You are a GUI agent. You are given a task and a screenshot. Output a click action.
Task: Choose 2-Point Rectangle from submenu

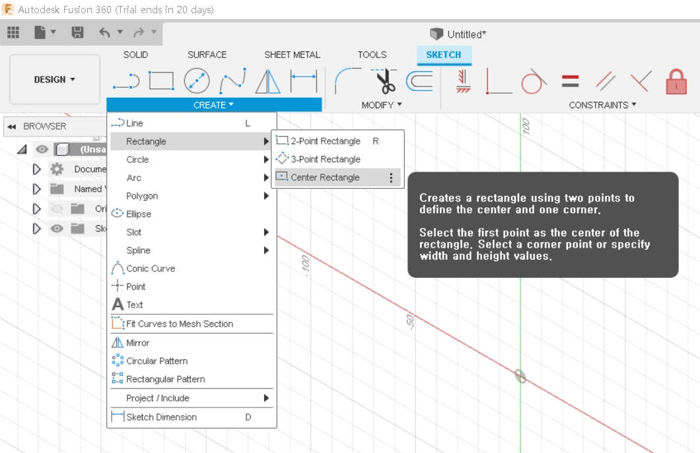[x=337, y=141]
